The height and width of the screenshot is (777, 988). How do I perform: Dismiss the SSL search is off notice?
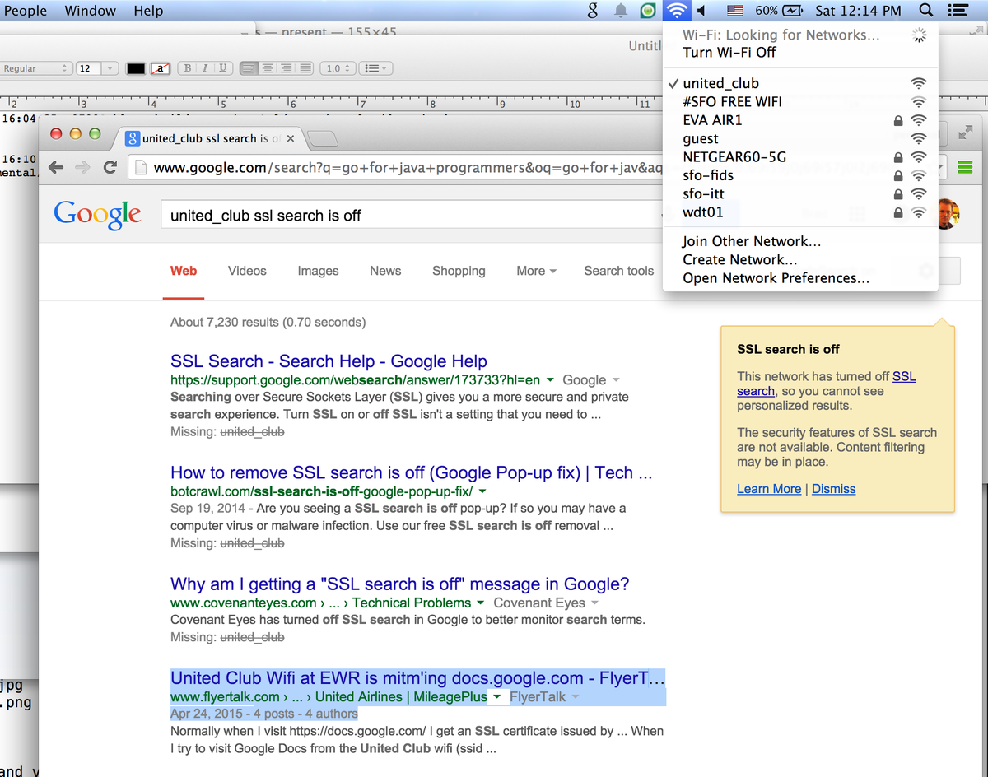[x=833, y=489]
